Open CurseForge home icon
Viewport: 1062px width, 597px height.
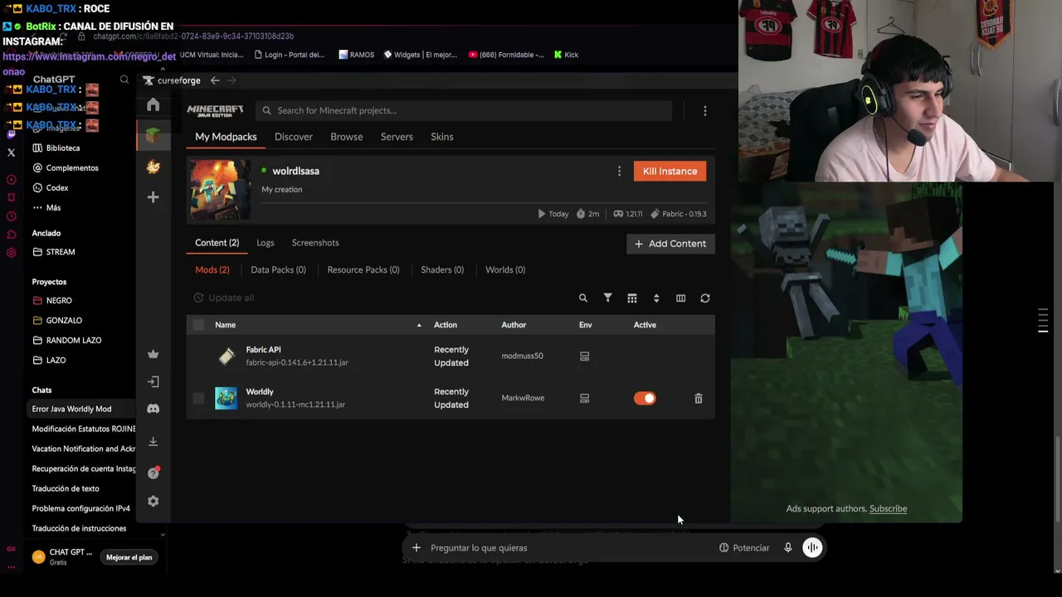(153, 105)
